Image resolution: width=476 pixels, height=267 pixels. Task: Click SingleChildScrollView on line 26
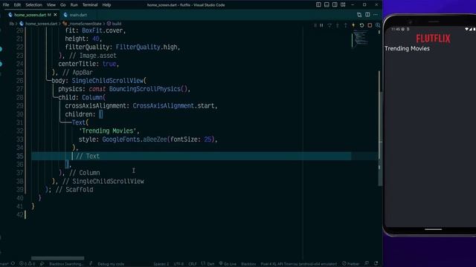click(107, 81)
